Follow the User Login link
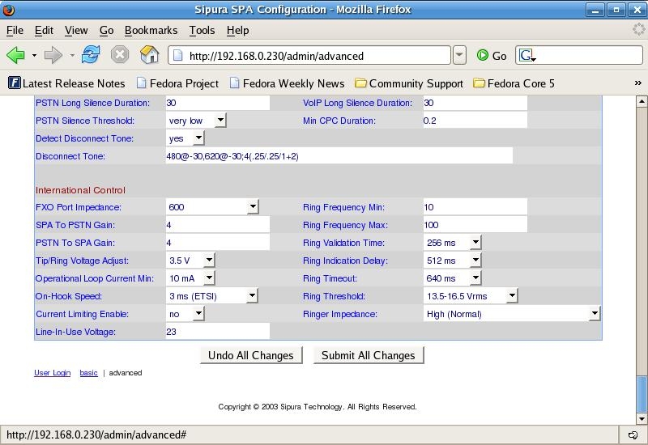Image resolution: width=648 pixels, height=445 pixels. pos(52,373)
